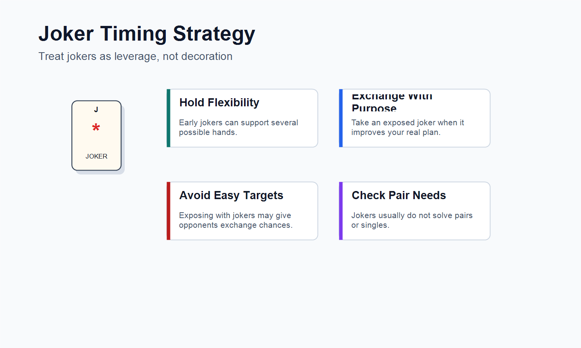The image size is (581, 348).
Task: Click the text 'Jokers usually do not solve pairs'
Action: pos(412,215)
